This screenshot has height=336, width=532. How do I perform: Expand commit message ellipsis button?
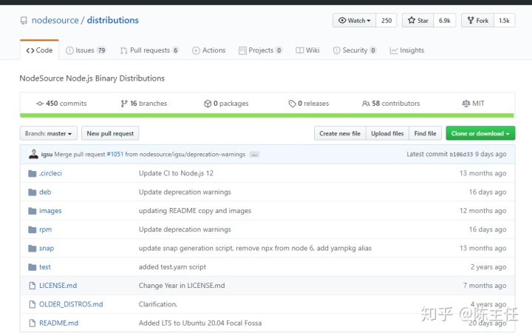click(254, 155)
